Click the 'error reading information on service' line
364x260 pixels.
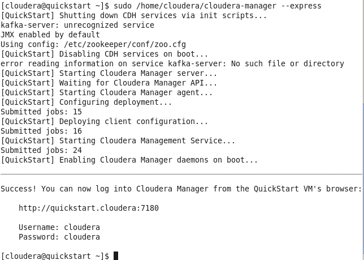pos(172,63)
